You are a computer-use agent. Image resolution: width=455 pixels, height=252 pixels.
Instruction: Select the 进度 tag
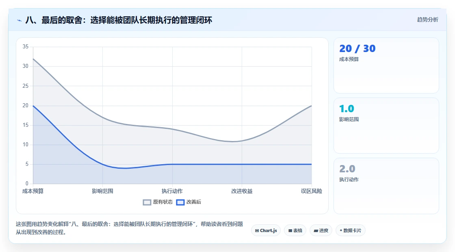321,230
